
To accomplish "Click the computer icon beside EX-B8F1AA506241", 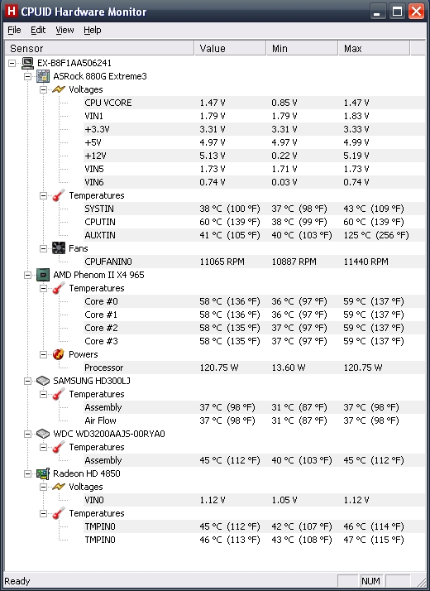I will tap(27, 63).
